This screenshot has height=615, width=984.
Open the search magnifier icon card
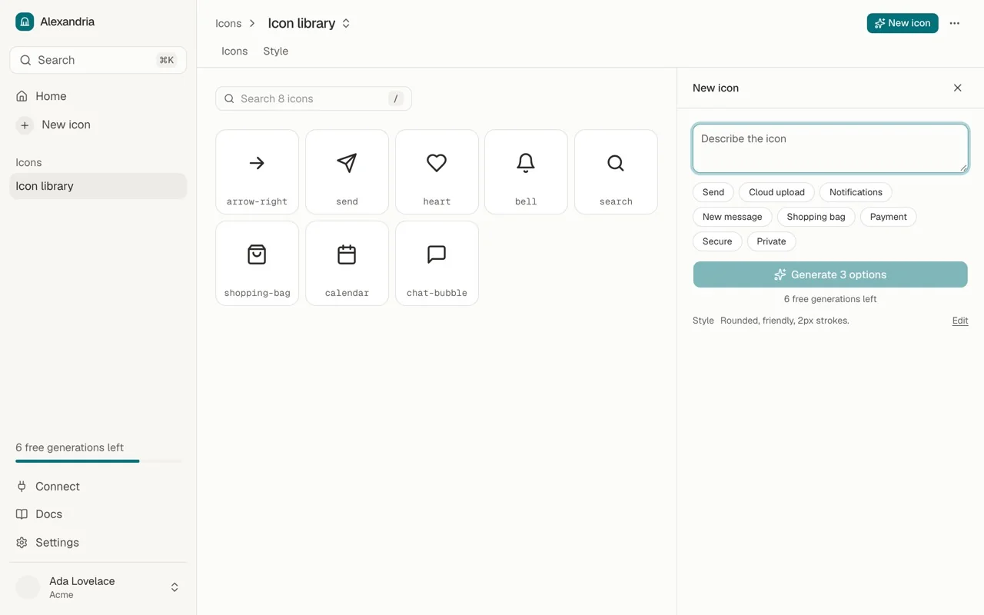[x=616, y=171]
